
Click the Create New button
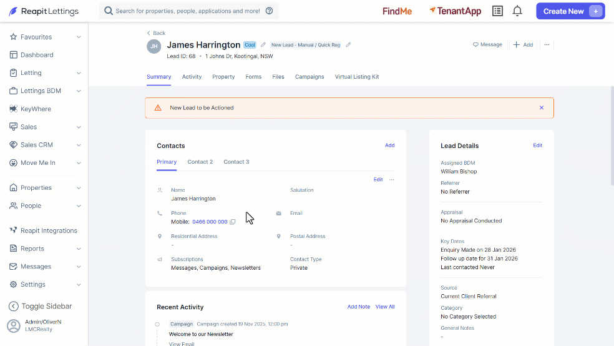tap(570, 11)
